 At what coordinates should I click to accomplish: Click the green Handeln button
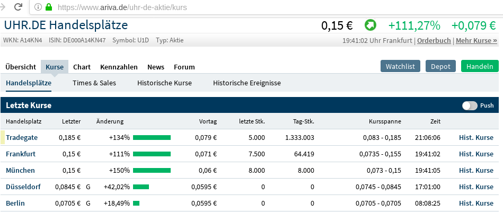pyautogui.click(x=480, y=66)
